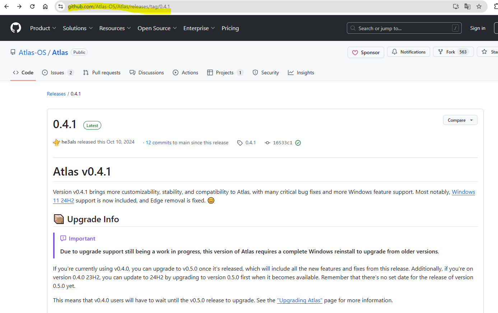This screenshot has width=498, height=313.
Task: Open the Atlas-OS organization page
Action: click(32, 52)
